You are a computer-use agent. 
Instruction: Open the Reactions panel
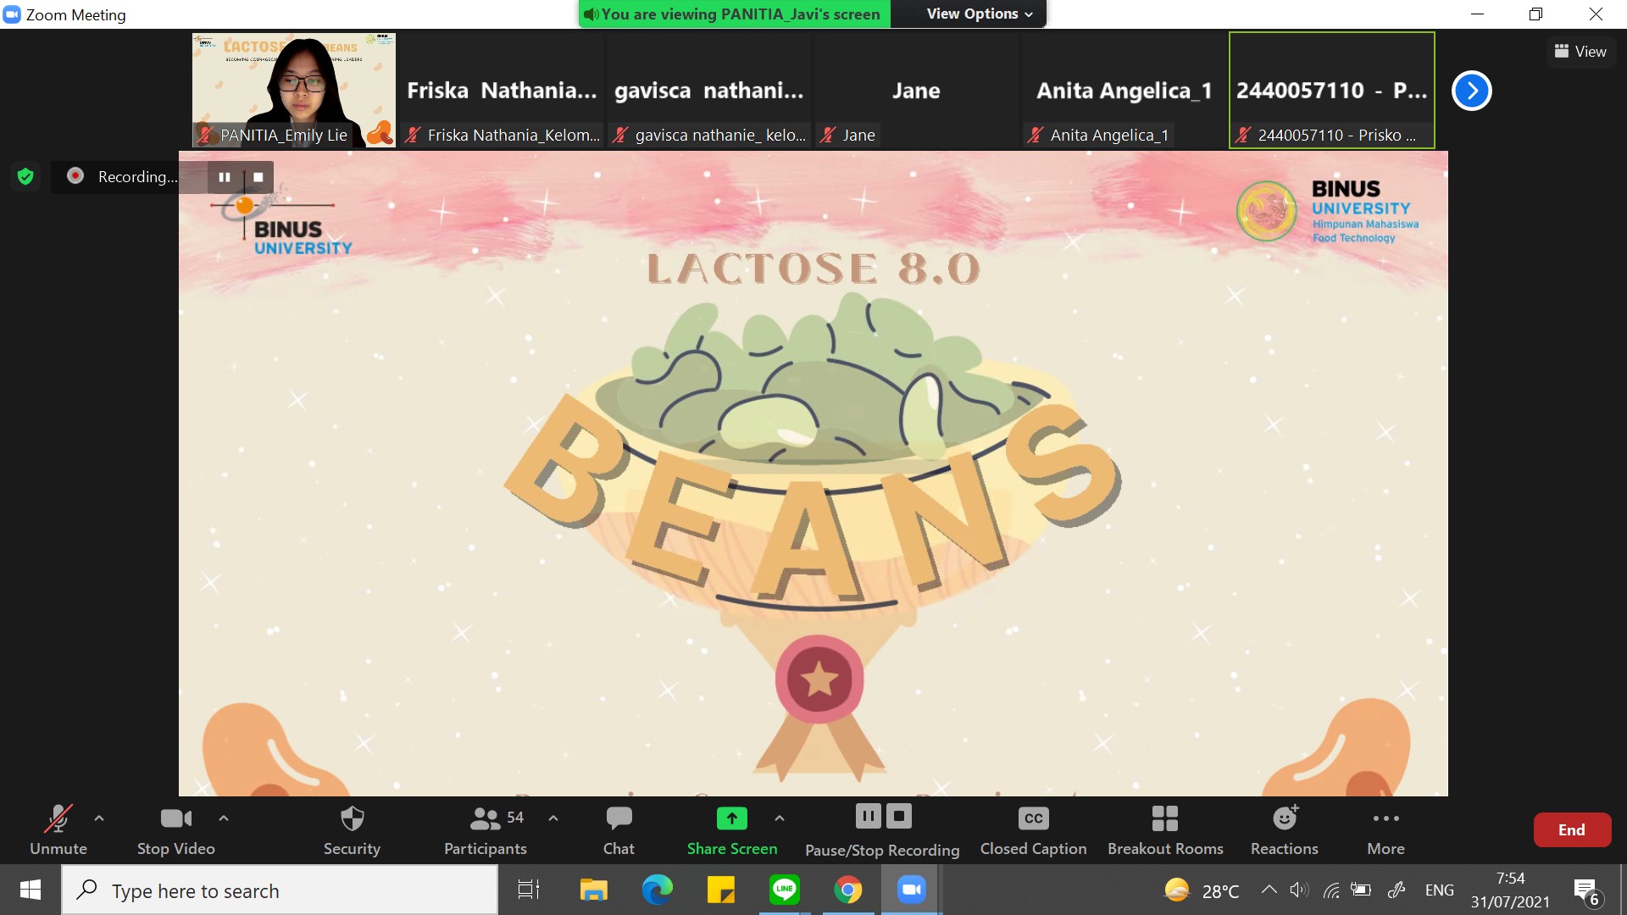tap(1284, 830)
